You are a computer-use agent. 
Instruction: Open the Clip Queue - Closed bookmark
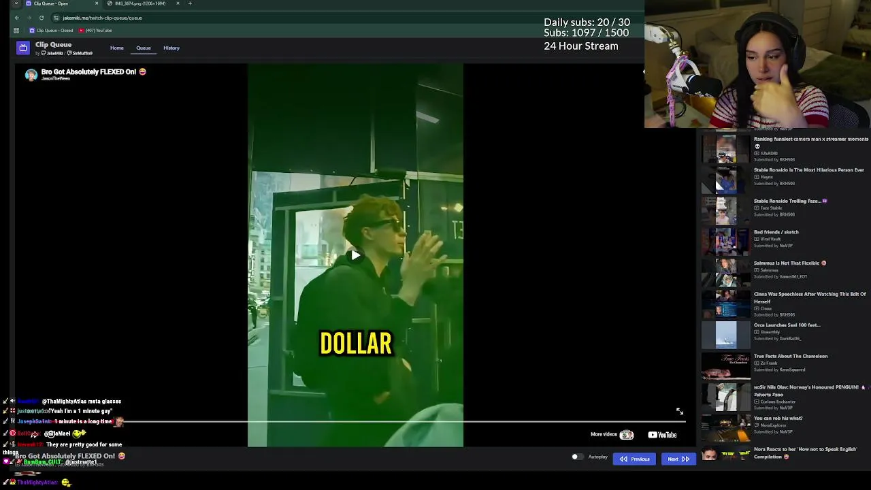[x=51, y=31]
